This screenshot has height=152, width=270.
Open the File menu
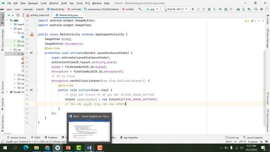9,3
